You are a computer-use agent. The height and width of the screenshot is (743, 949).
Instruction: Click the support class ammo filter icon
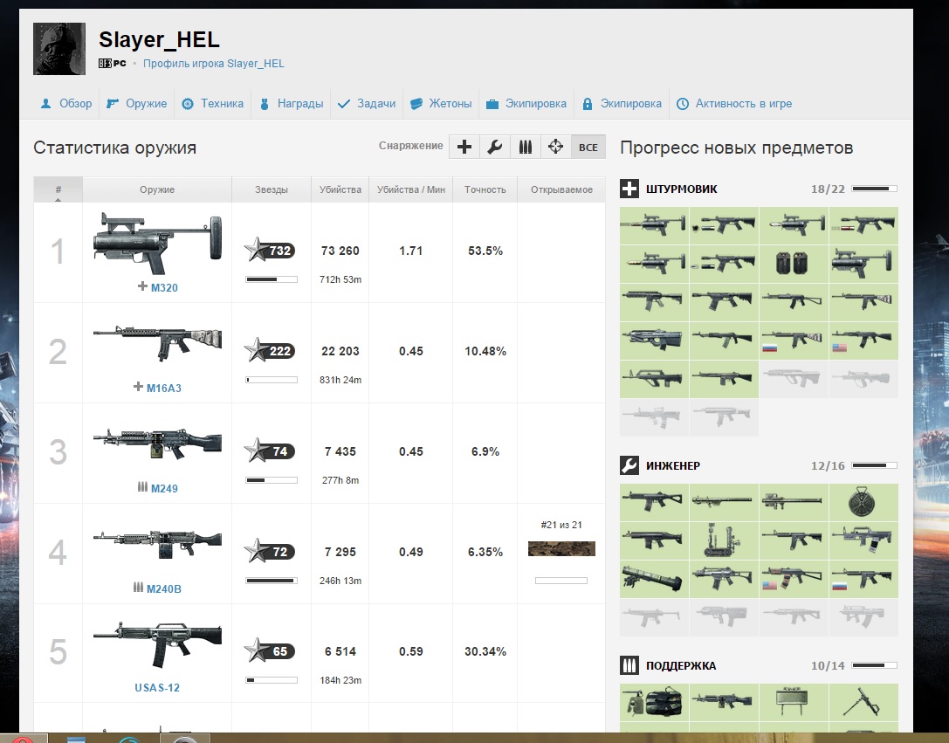525,148
